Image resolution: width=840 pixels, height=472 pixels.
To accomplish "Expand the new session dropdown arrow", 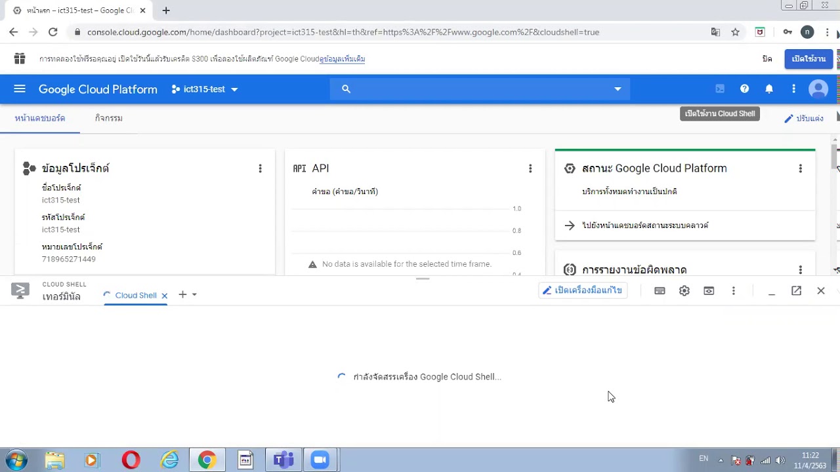I will 194,294.
